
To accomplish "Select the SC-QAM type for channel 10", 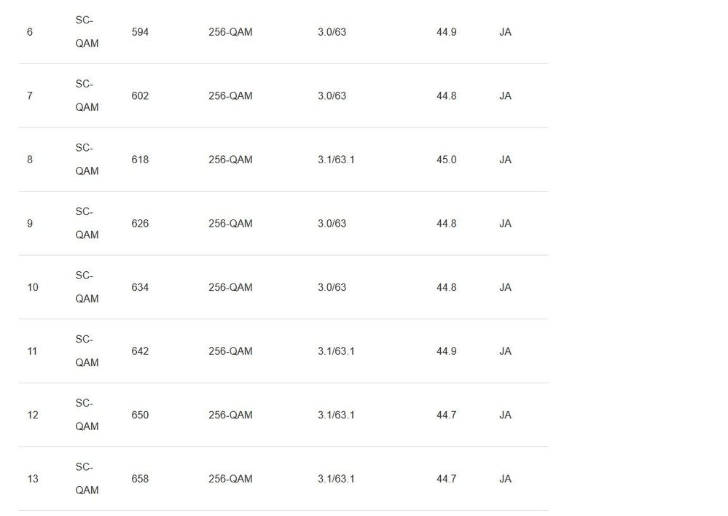I will (x=87, y=287).
